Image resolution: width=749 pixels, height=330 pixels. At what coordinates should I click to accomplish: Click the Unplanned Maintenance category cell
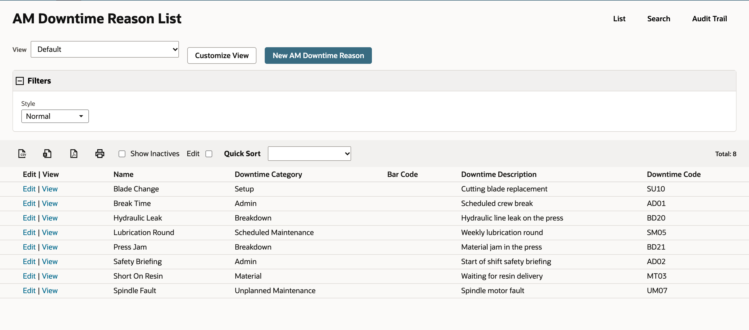pos(275,291)
